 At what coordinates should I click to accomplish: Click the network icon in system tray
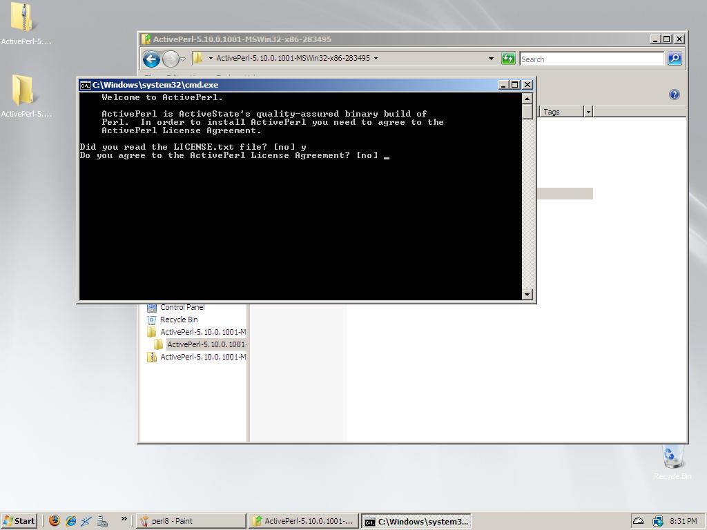[657, 521]
